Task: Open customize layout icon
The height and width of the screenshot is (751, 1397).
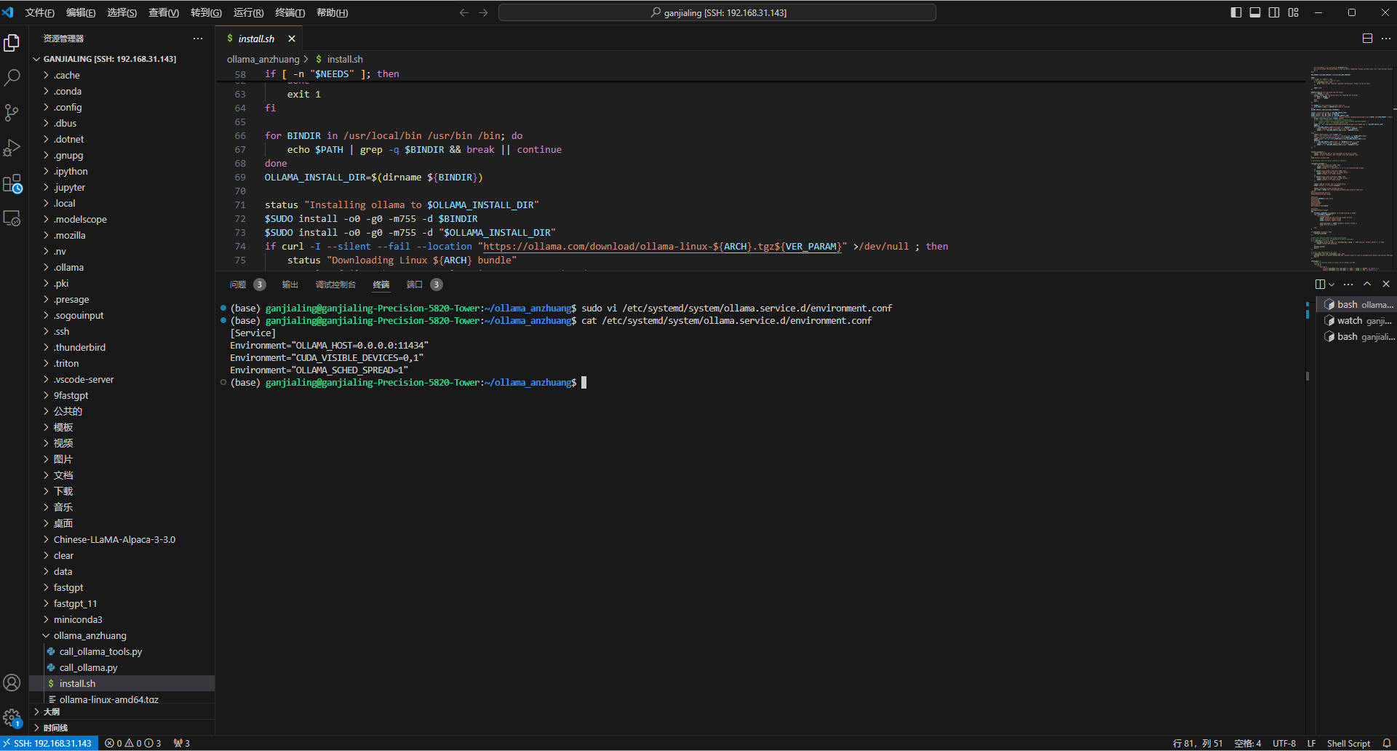Action: (x=1293, y=12)
